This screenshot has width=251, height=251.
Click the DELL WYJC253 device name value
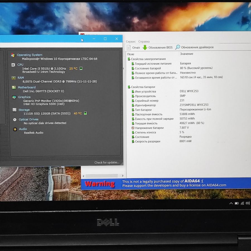point(189,91)
